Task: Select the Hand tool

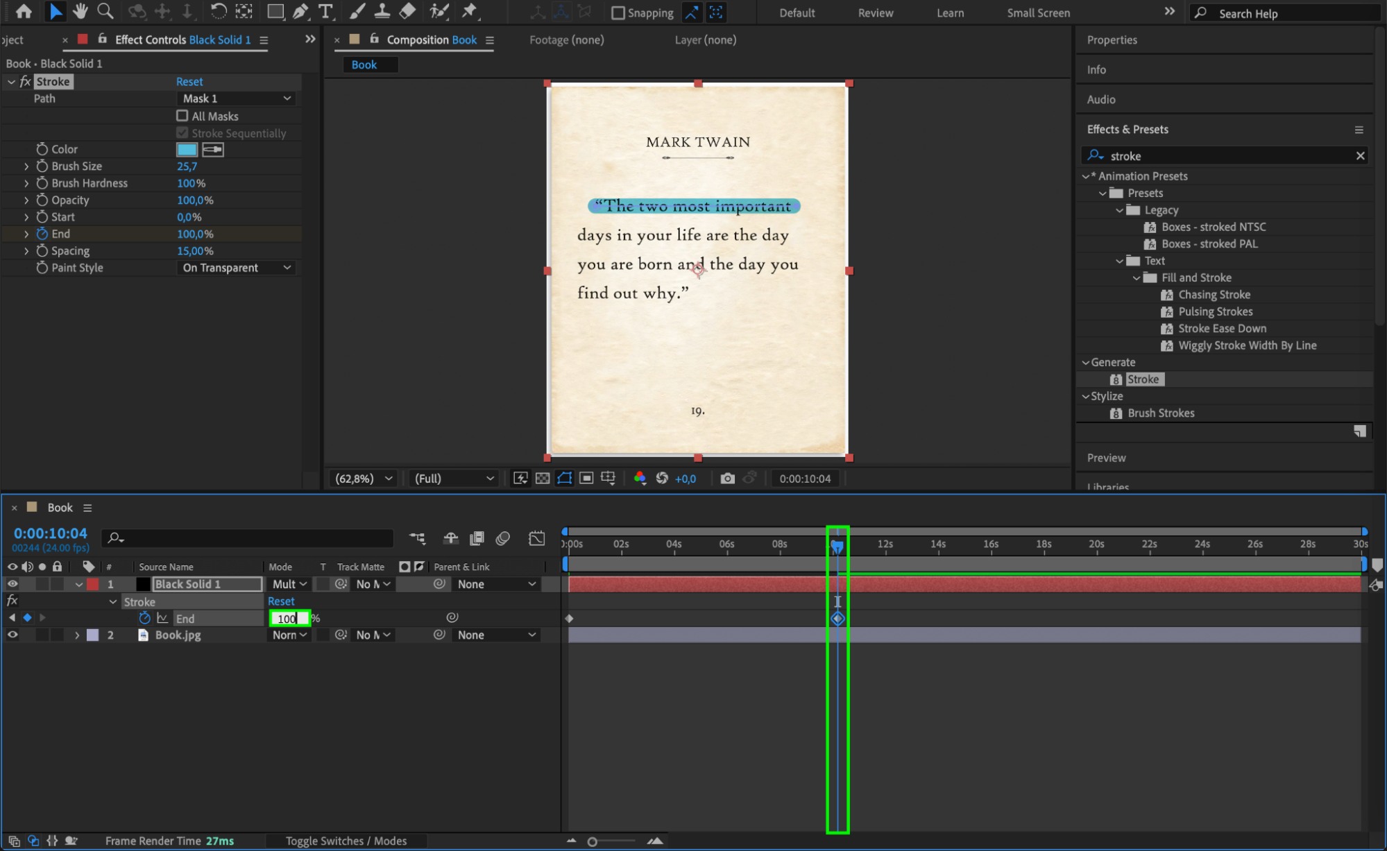Action: pyautogui.click(x=80, y=11)
